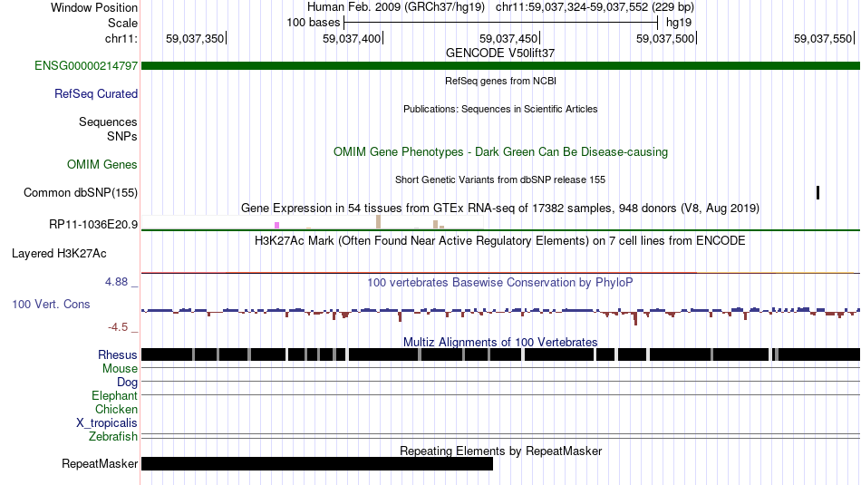Image resolution: width=861 pixels, height=485 pixels.
Task: Click the 59,037,450 ruler position
Action: tap(509, 39)
